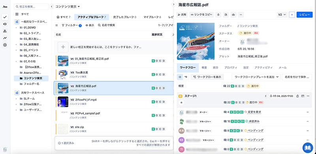Viewport: 316px width, 154px height.
Task: Click the checkmark proofs icon in left rail
Action: click(5, 17)
